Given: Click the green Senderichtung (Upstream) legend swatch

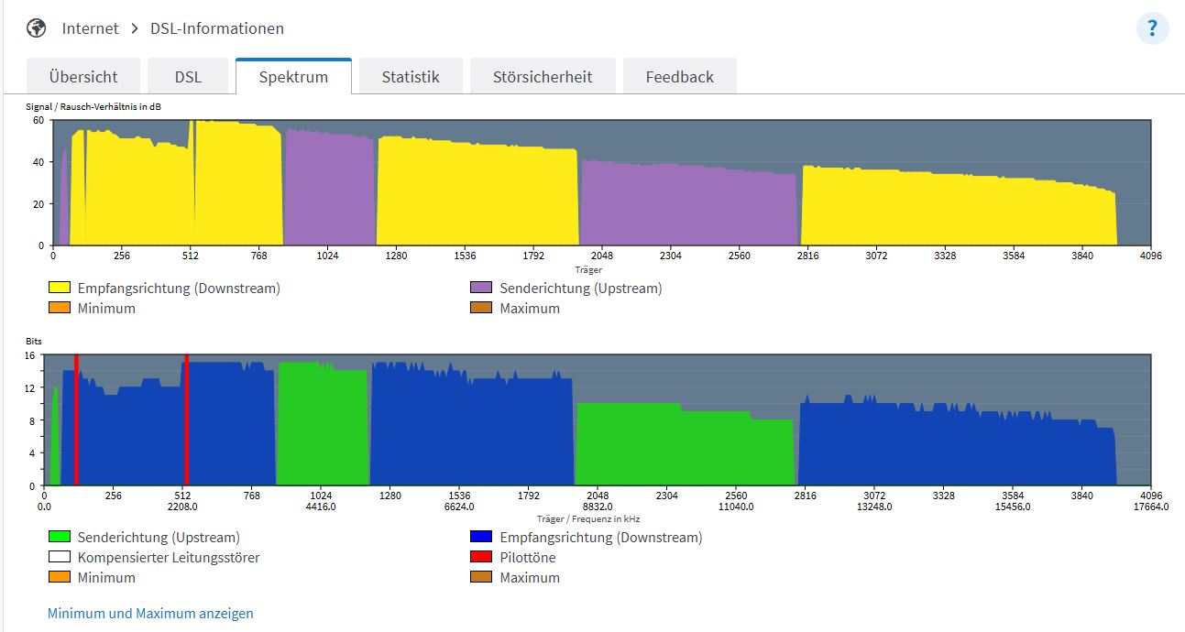Looking at the screenshot, I should [x=60, y=537].
